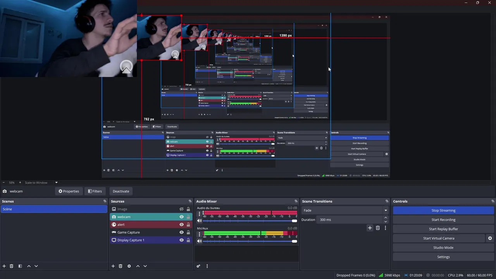Add a new scene transition

coord(370,228)
